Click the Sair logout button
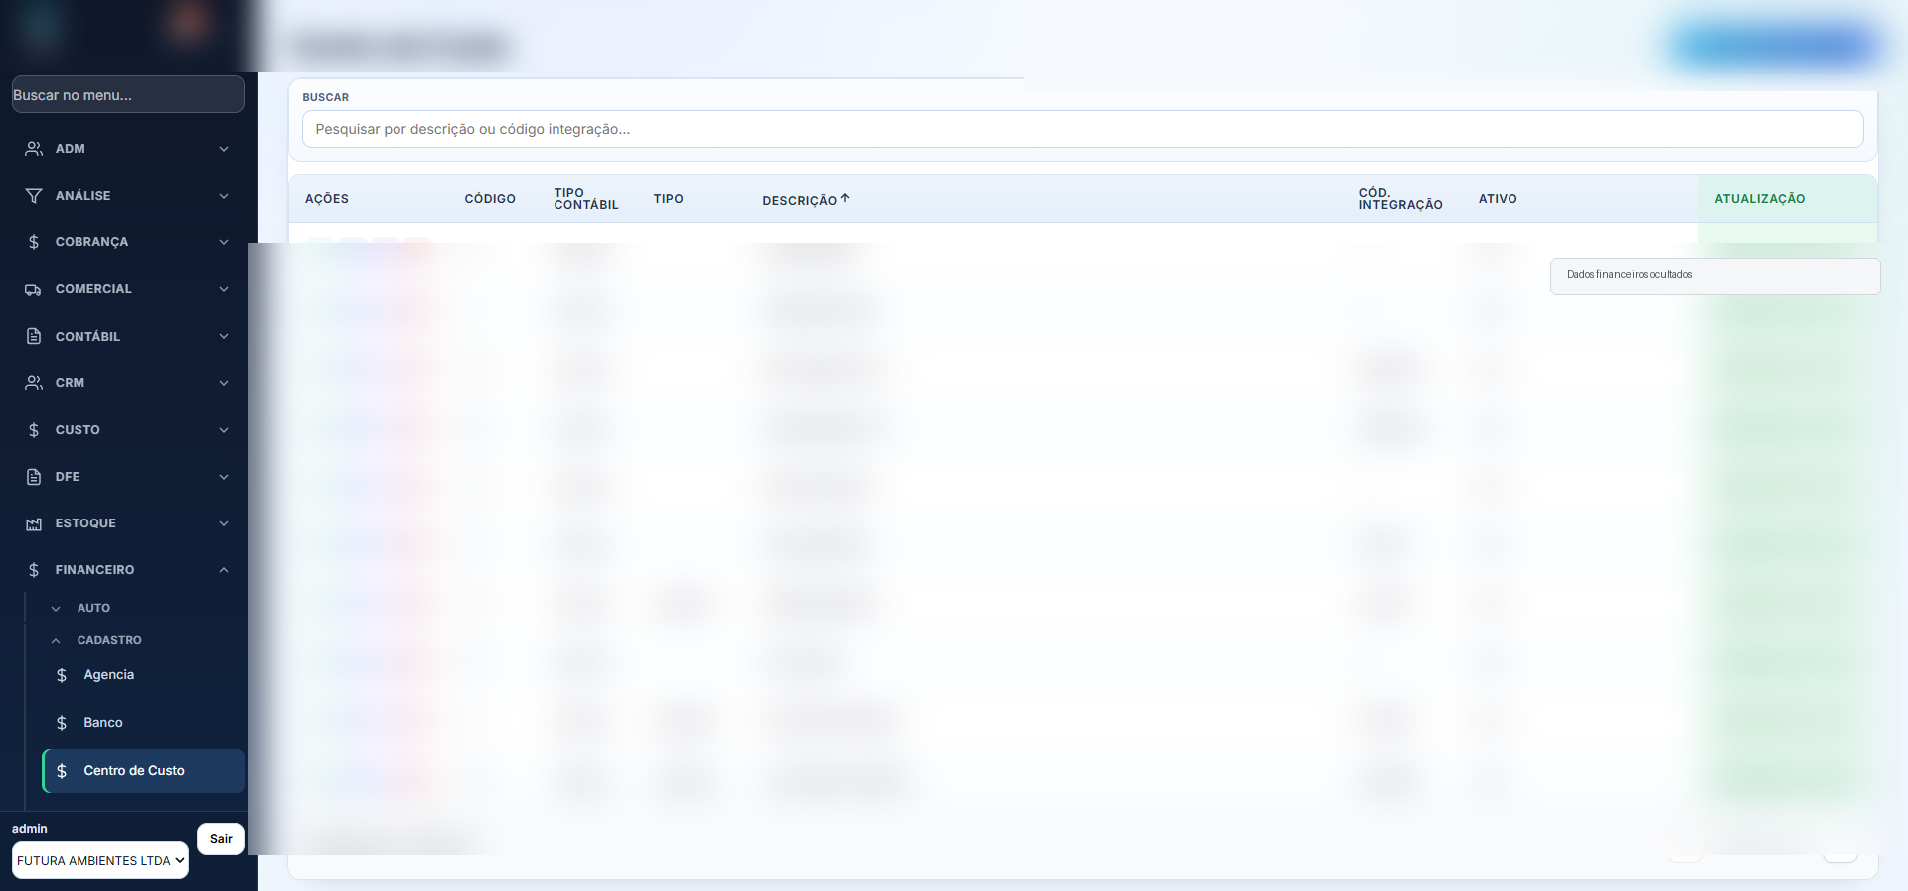 (221, 839)
